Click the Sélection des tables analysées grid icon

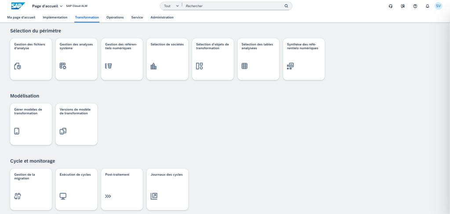pyautogui.click(x=244, y=66)
